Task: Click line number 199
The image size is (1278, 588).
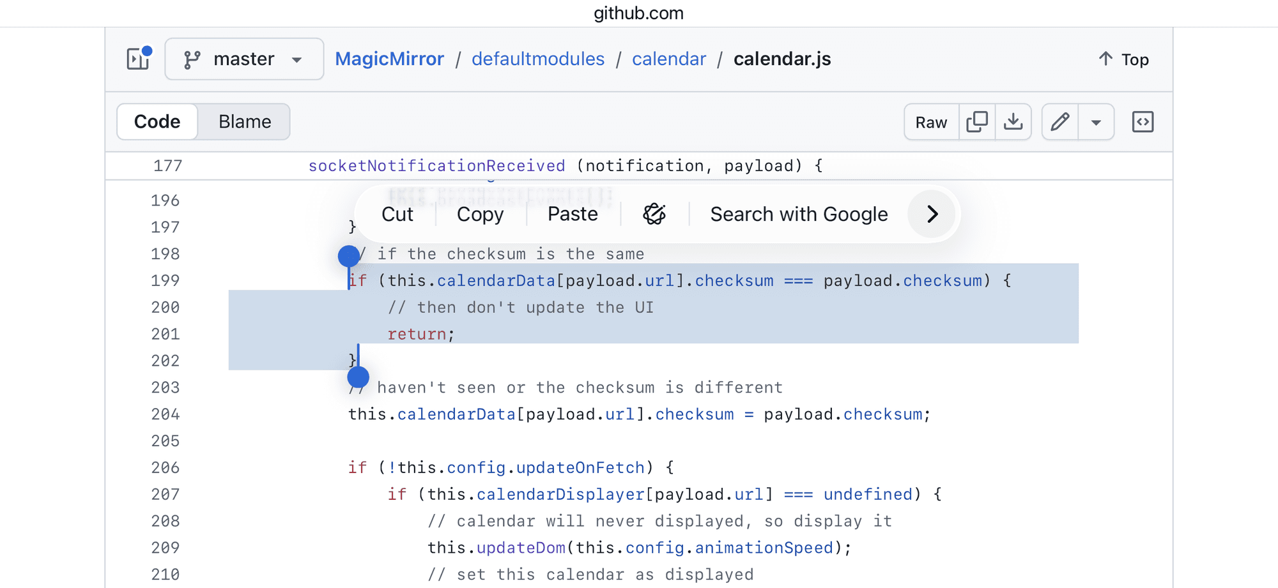Action: (166, 280)
